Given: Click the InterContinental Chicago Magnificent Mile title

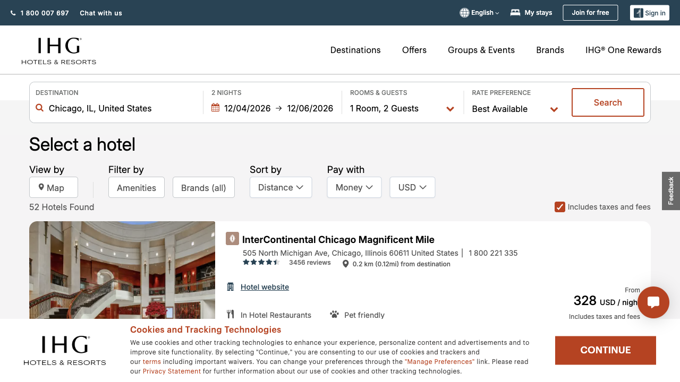Looking at the screenshot, I should coord(338,239).
